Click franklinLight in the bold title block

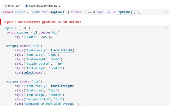(62, 50)
